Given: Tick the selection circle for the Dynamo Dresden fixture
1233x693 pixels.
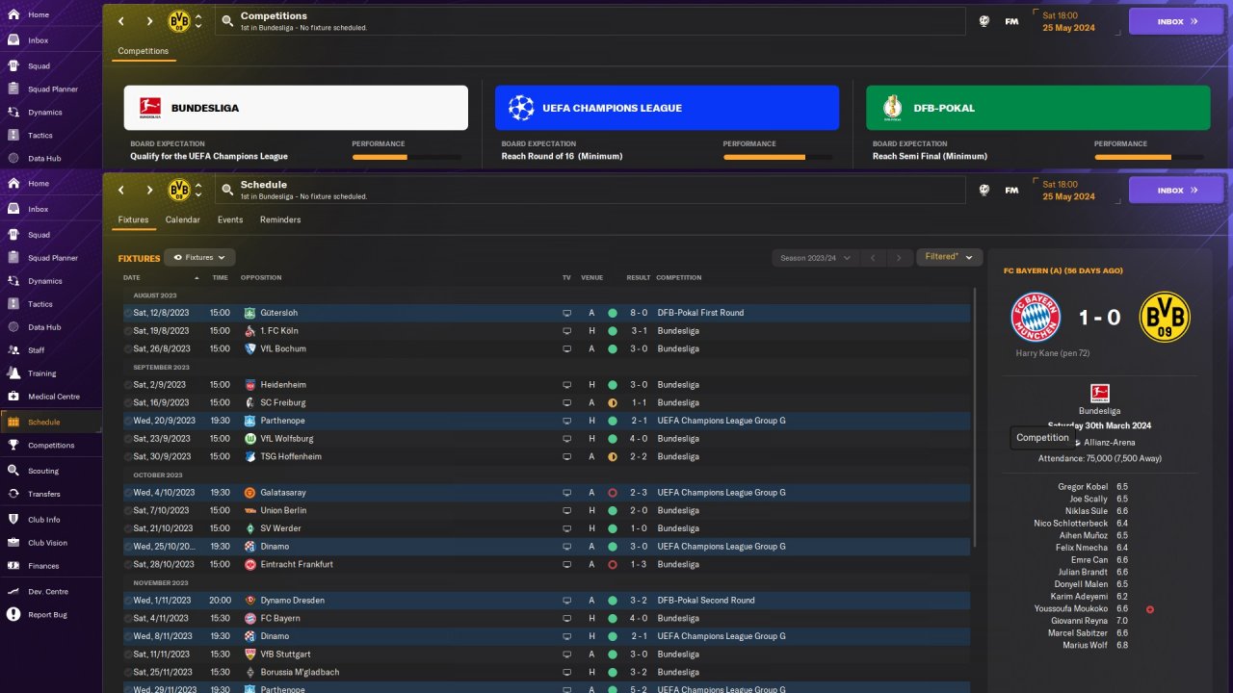Looking at the screenshot, I should (x=128, y=601).
